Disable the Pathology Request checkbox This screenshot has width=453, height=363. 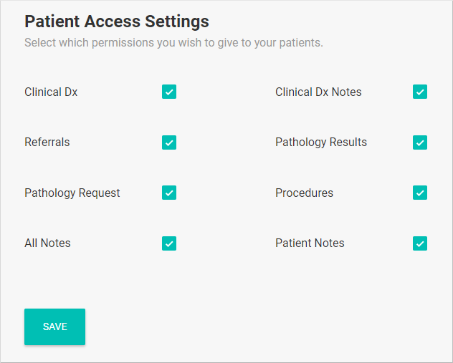[x=169, y=193]
